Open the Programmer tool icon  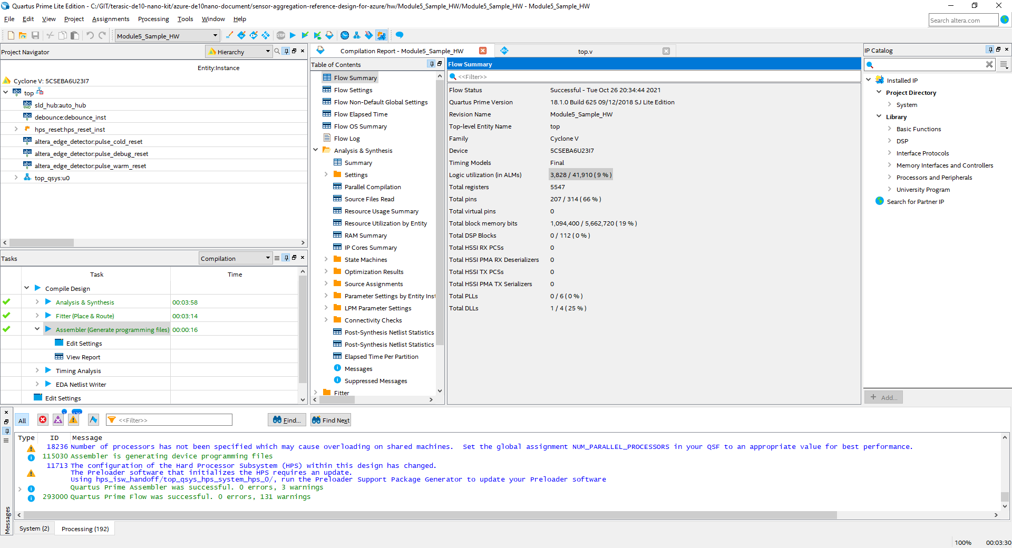tap(368, 35)
